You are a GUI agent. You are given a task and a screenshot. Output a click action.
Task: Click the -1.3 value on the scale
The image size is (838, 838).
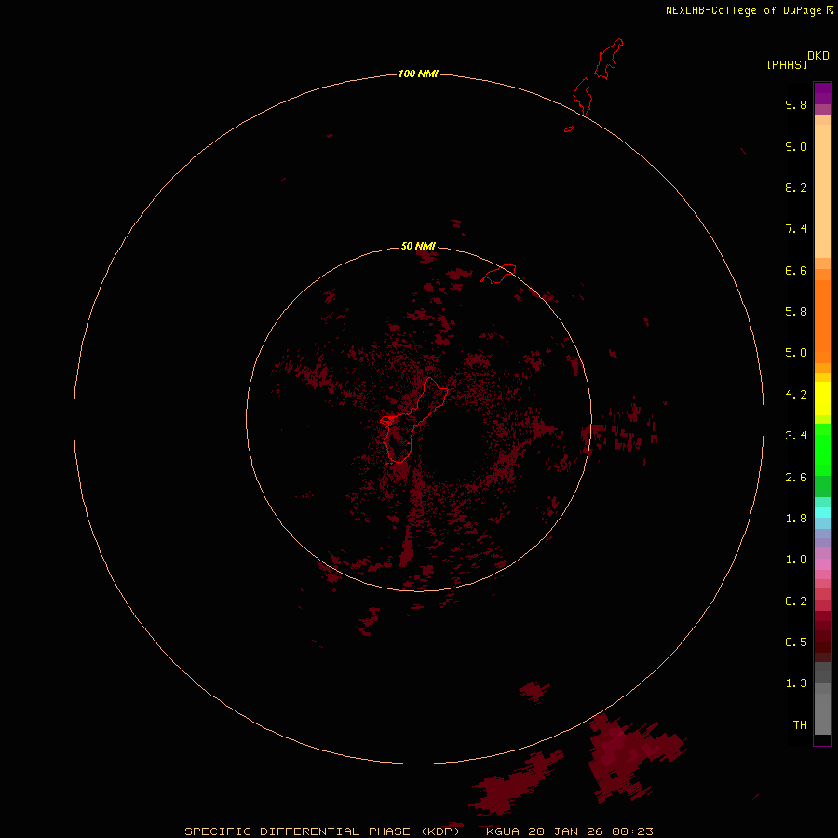click(x=794, y=683)
